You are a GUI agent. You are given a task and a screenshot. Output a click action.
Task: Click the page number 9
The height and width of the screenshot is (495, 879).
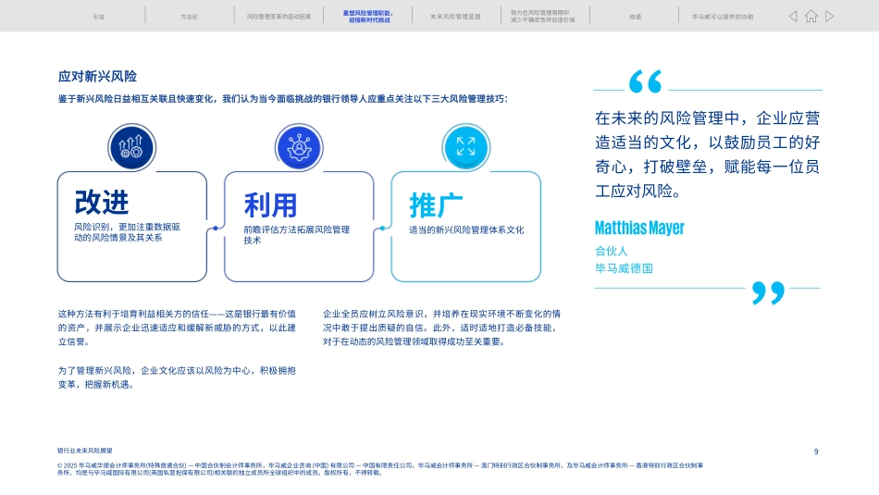(x=816, y=452)
